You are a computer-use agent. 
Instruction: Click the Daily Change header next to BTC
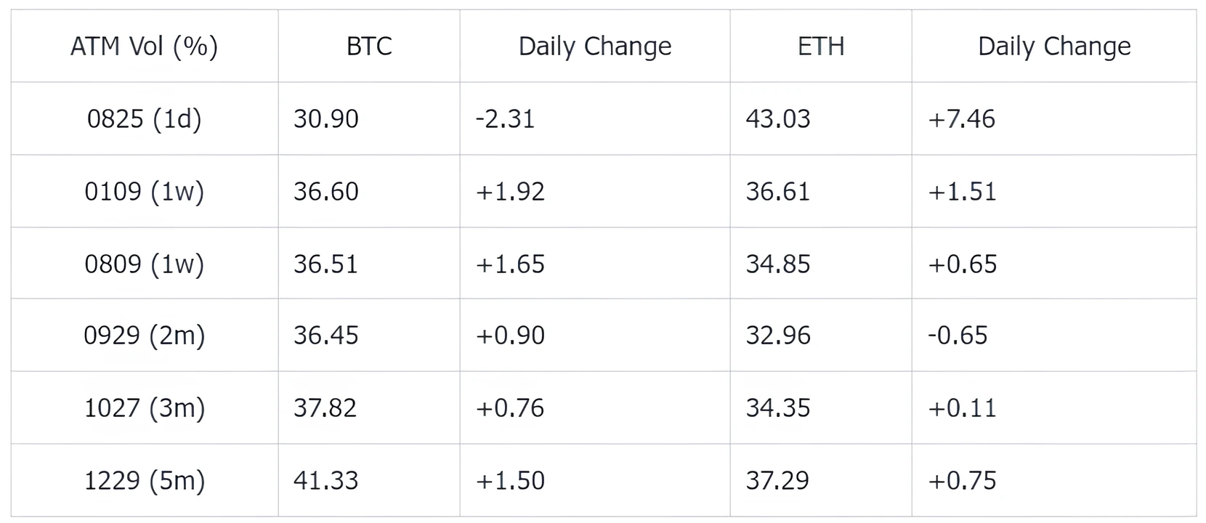pos(595,46)
